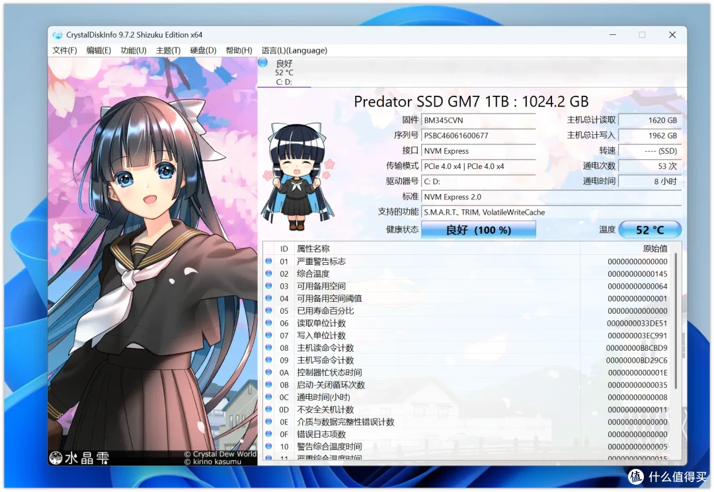
Task: Click the status orb for row 01 严重警告标志
Action: [x=268, y=261]
